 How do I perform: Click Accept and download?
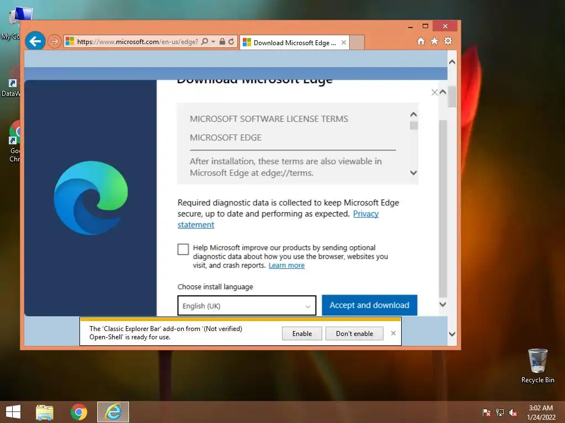(x=369, y=305)
